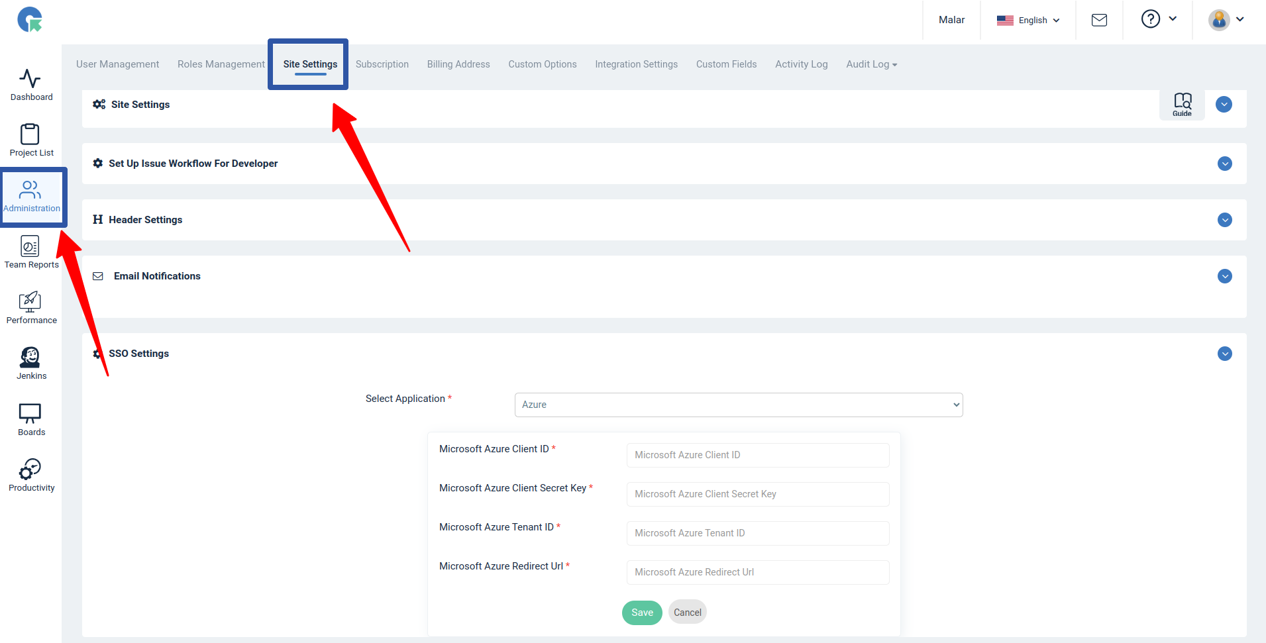The height and width of the screenshot is (643, 1266).
Task: Click the SSO Settings heading text
Action: pyautogui.click(x=138, y=354)
